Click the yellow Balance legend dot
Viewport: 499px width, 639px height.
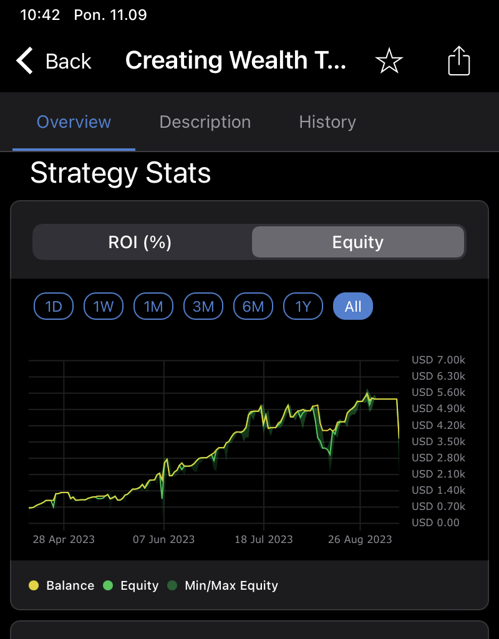coord(34,585)
